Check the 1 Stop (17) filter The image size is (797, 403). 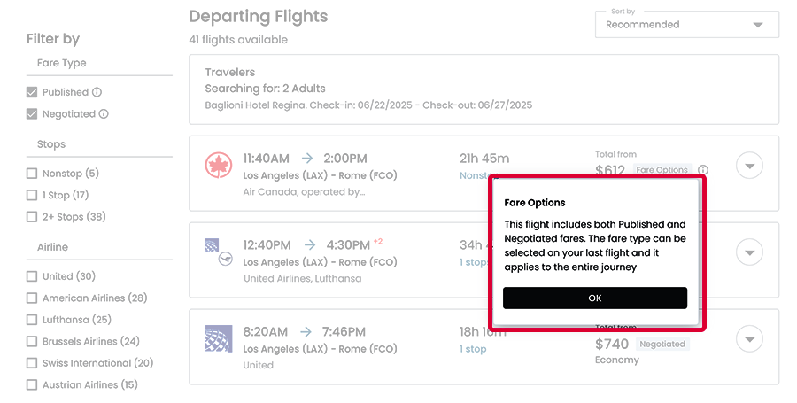(x=33, y=195)
